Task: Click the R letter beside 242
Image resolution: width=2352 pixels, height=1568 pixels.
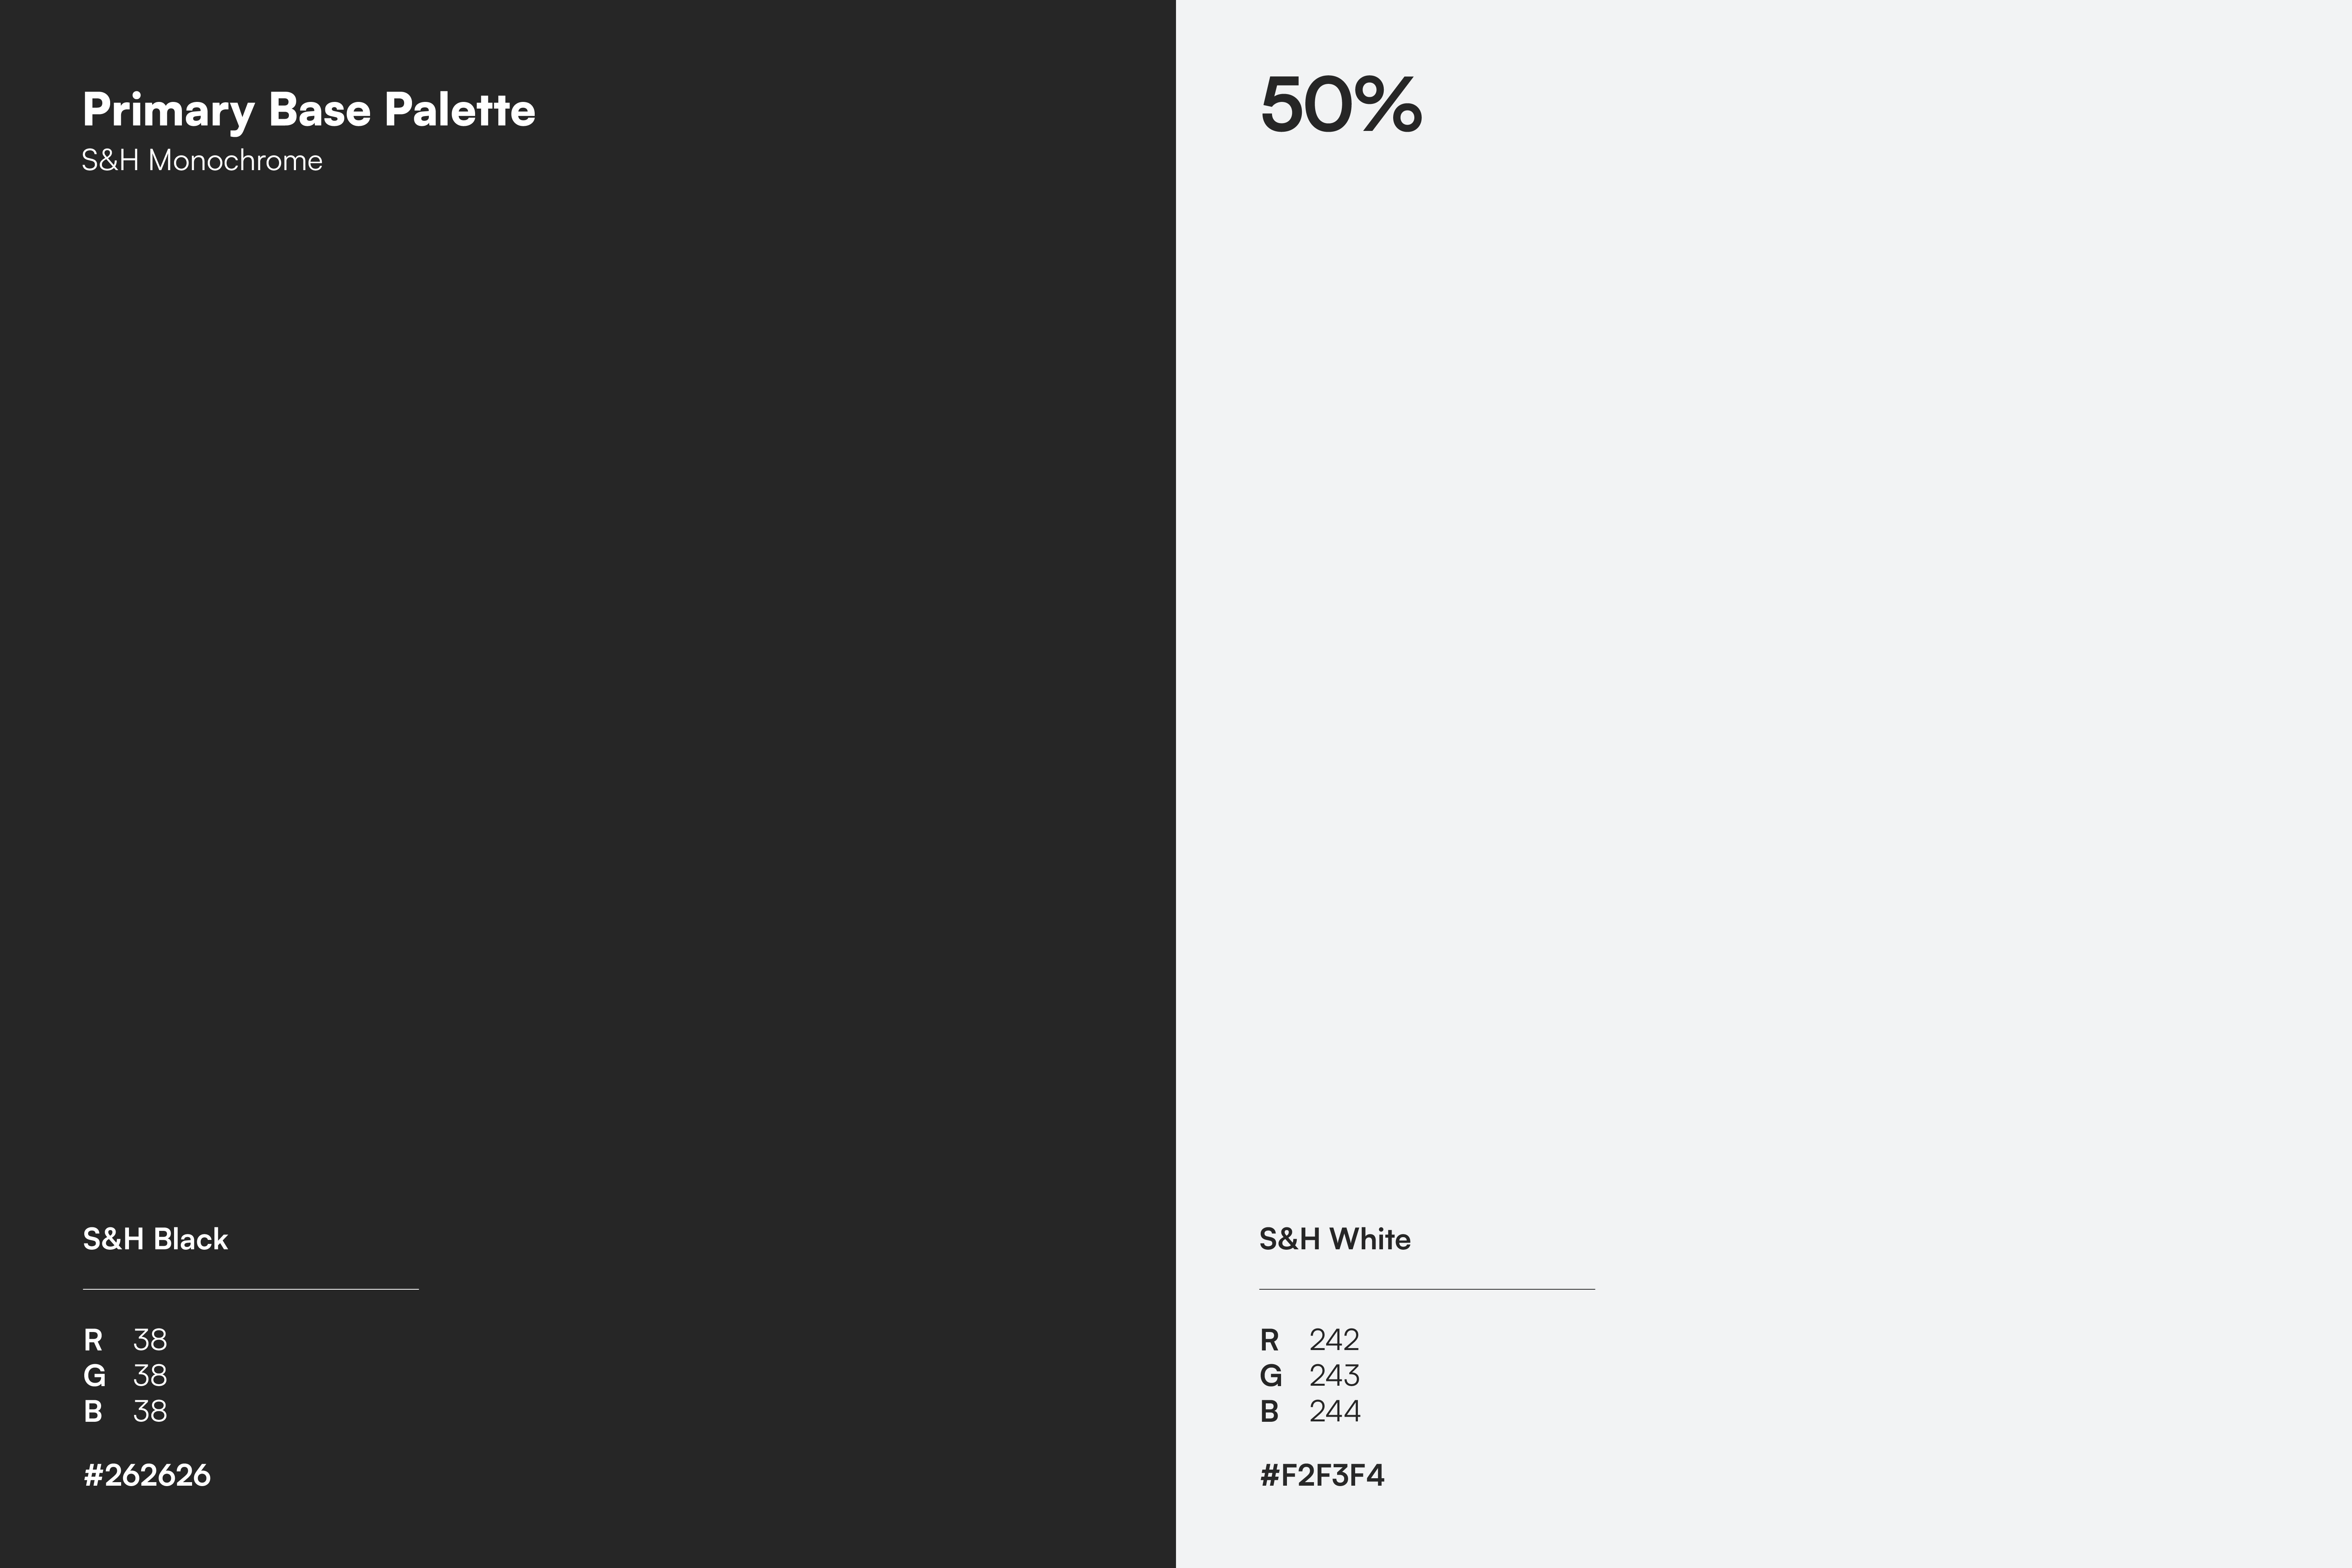Action: [x=1269, y=1340]
